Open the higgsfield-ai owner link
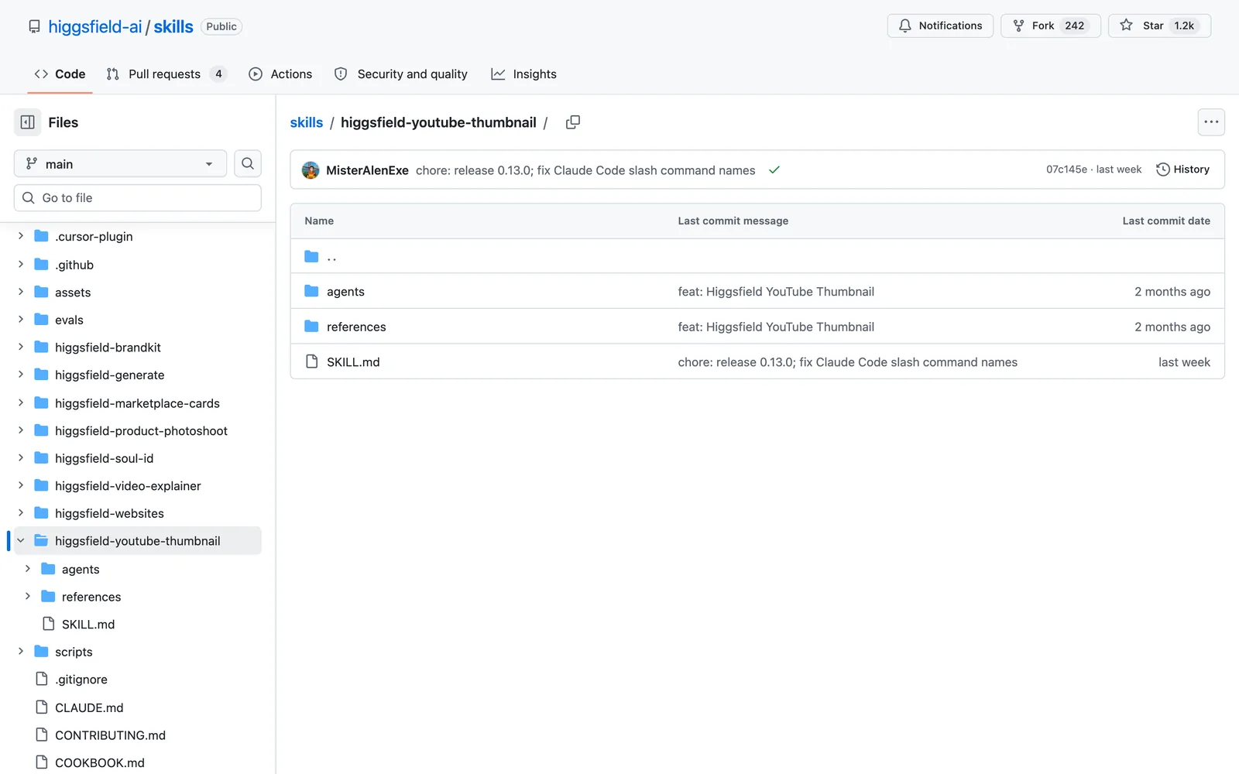This screenshot has width=1239, height=774. [95, 26]
